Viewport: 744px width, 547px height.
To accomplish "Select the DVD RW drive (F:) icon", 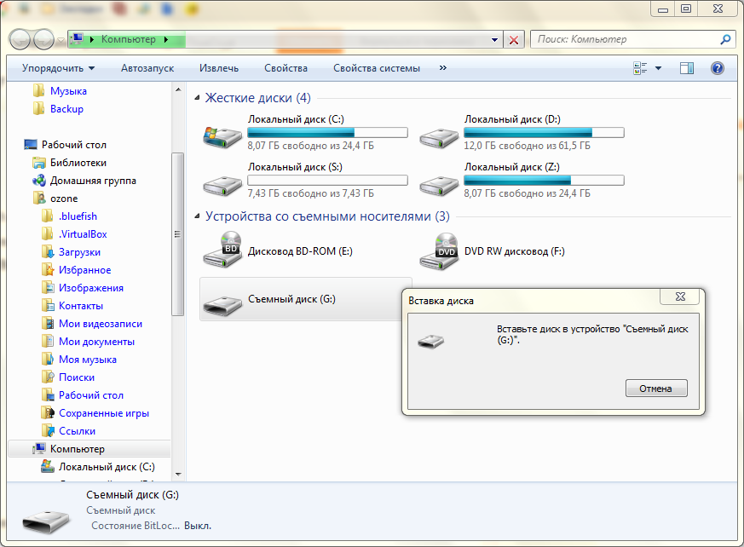I will coord(439,251).
